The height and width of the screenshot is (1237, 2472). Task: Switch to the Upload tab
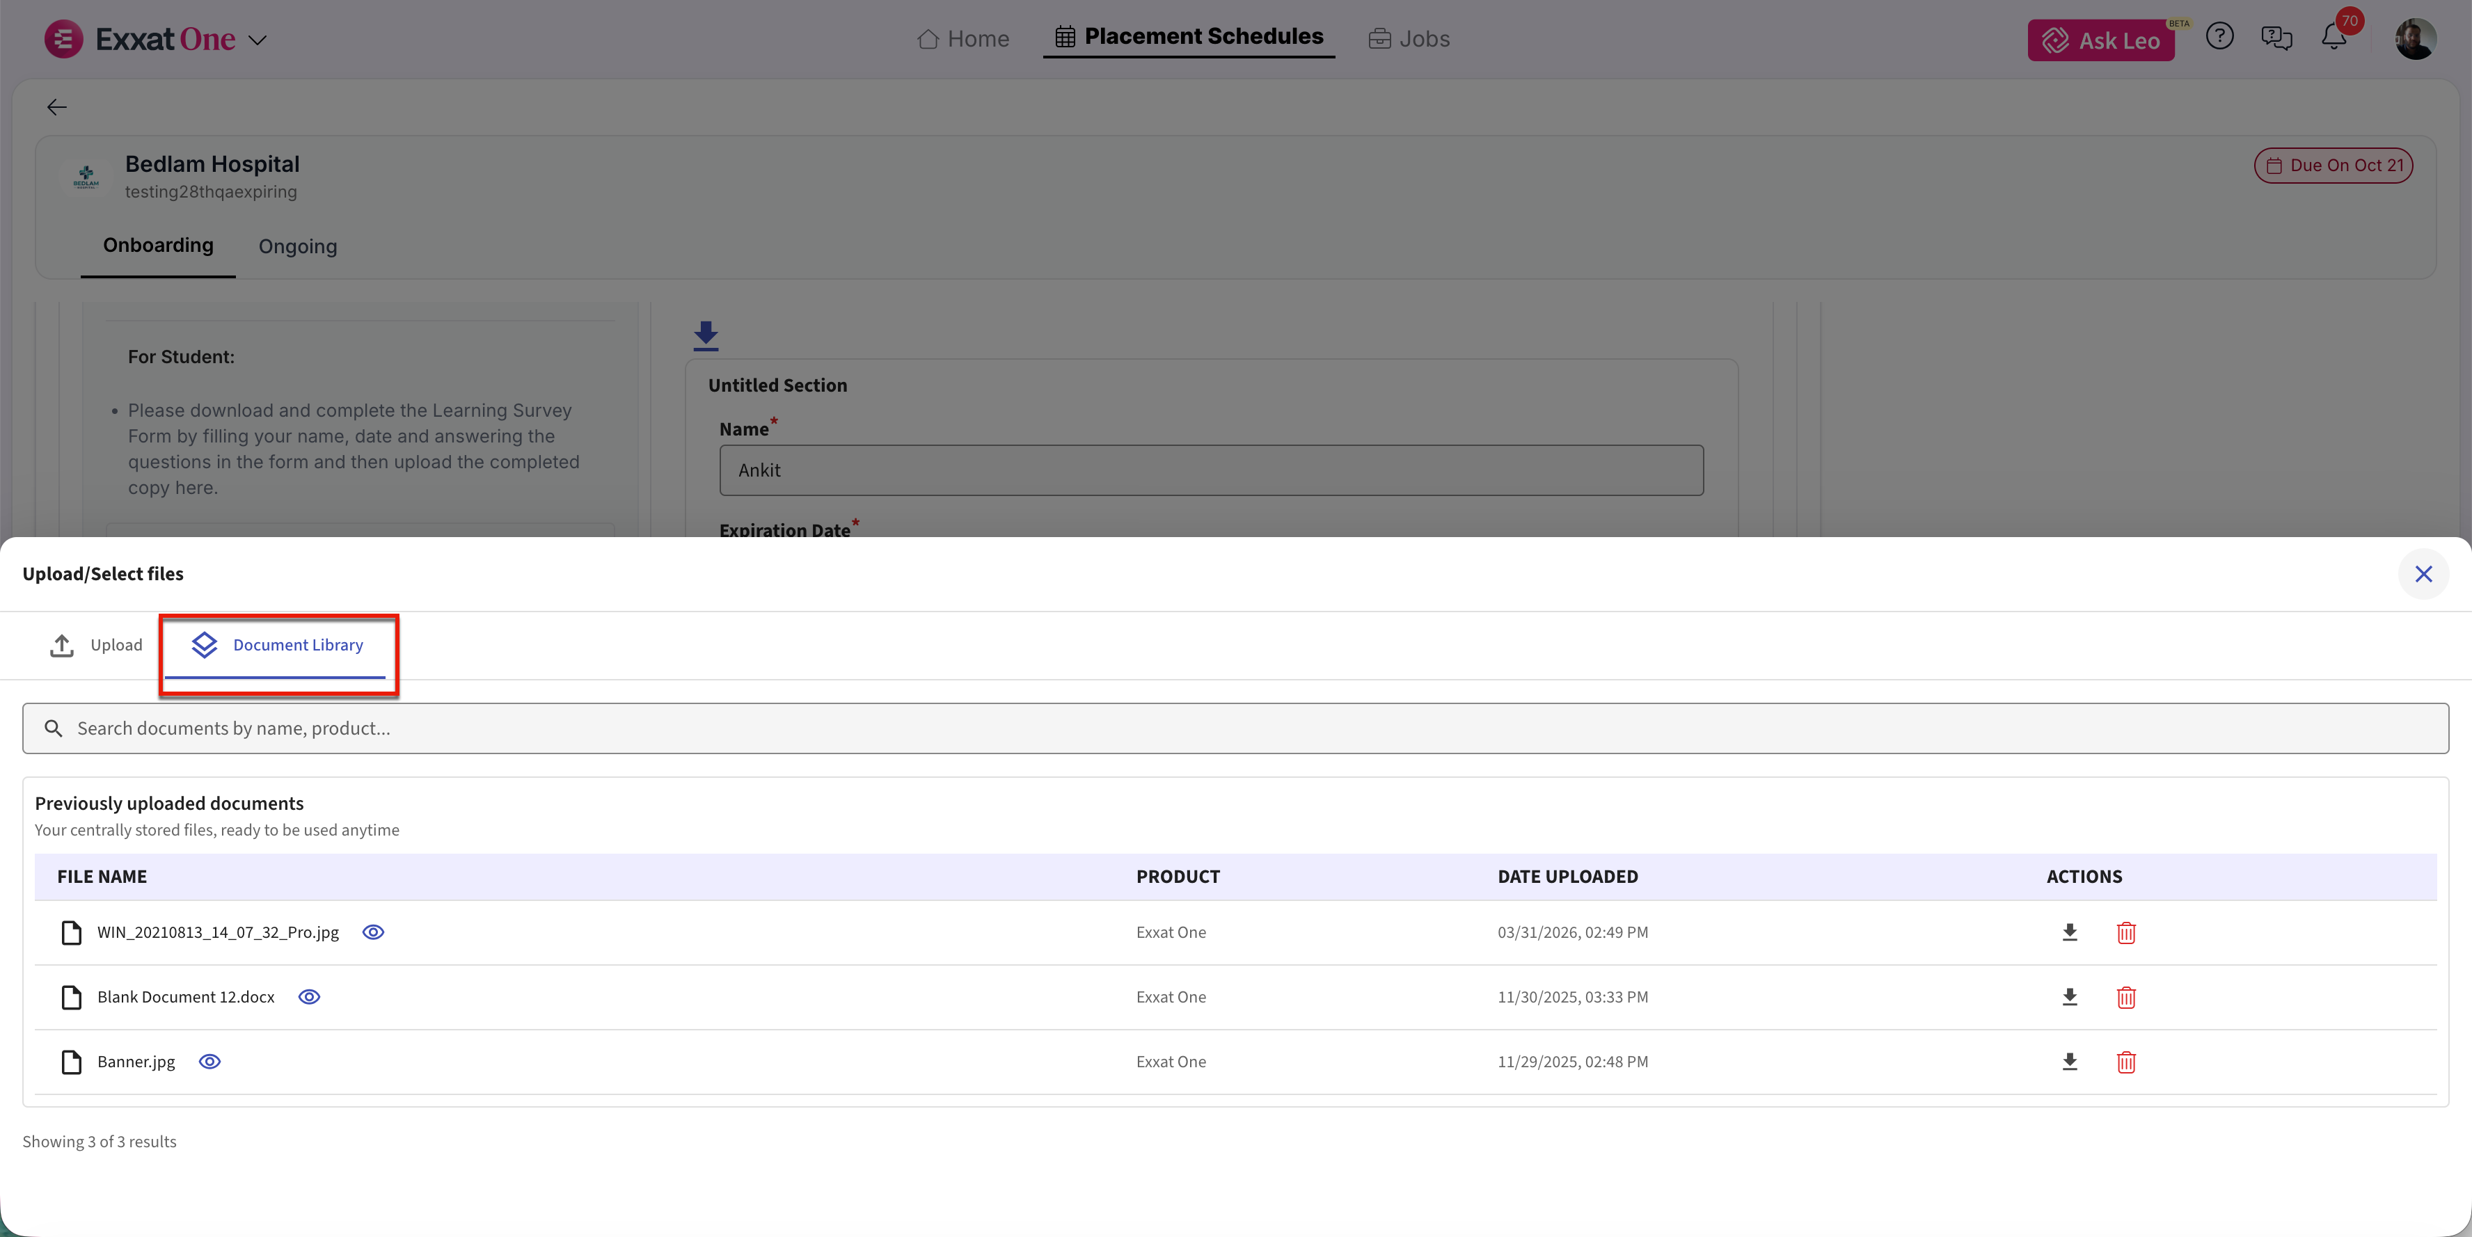96,645
